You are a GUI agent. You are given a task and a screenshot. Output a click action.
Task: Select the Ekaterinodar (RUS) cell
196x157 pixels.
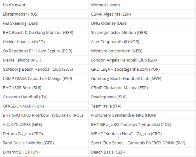click(20, 14)
